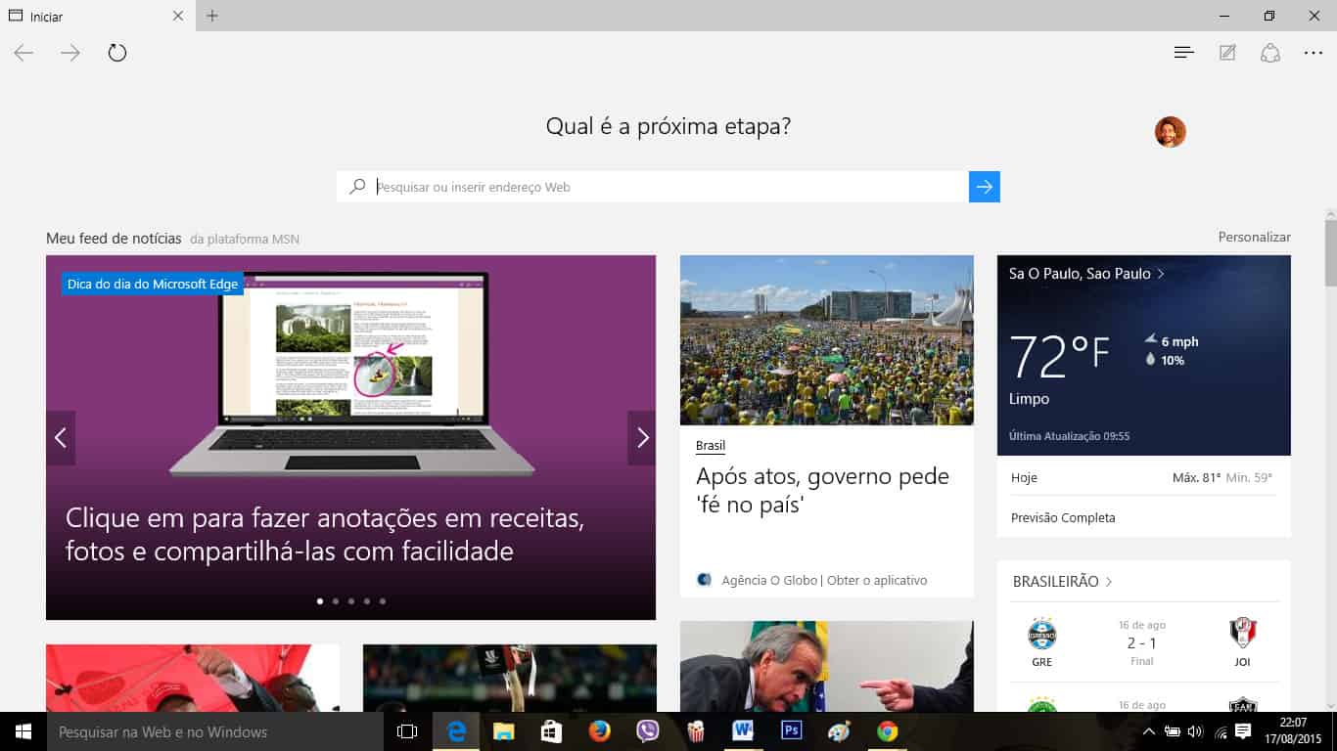Click the blue search Go arrow
This screenshot has width=1337, height=751.
tap(985, 187)
